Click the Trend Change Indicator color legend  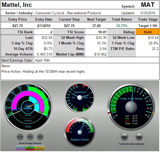[x=30, y=147]
